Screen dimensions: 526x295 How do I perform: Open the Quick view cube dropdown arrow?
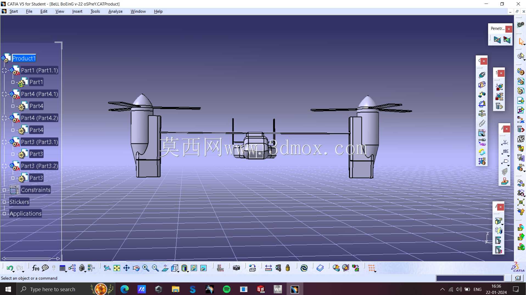[178, 271]
